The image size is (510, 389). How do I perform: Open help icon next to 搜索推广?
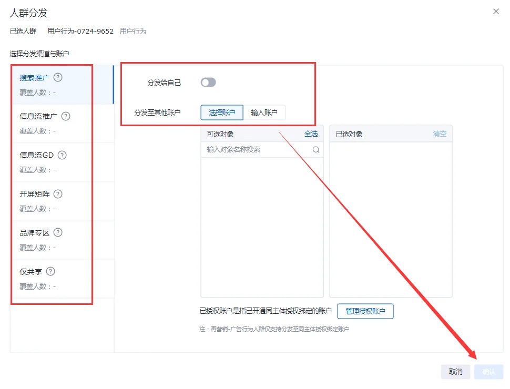point(58,77)
